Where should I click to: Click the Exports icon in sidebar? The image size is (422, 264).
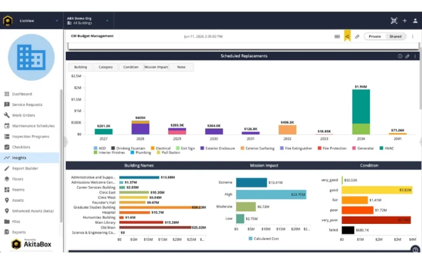point(7,232)
